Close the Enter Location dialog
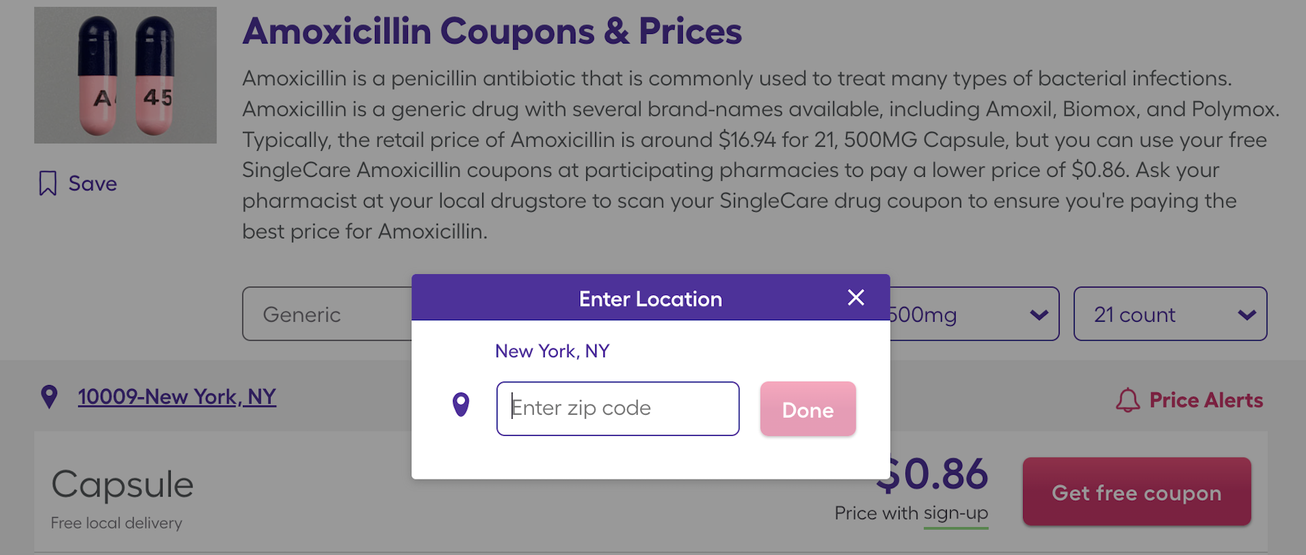Screen dimensions: 1306x555 (856, 297)
